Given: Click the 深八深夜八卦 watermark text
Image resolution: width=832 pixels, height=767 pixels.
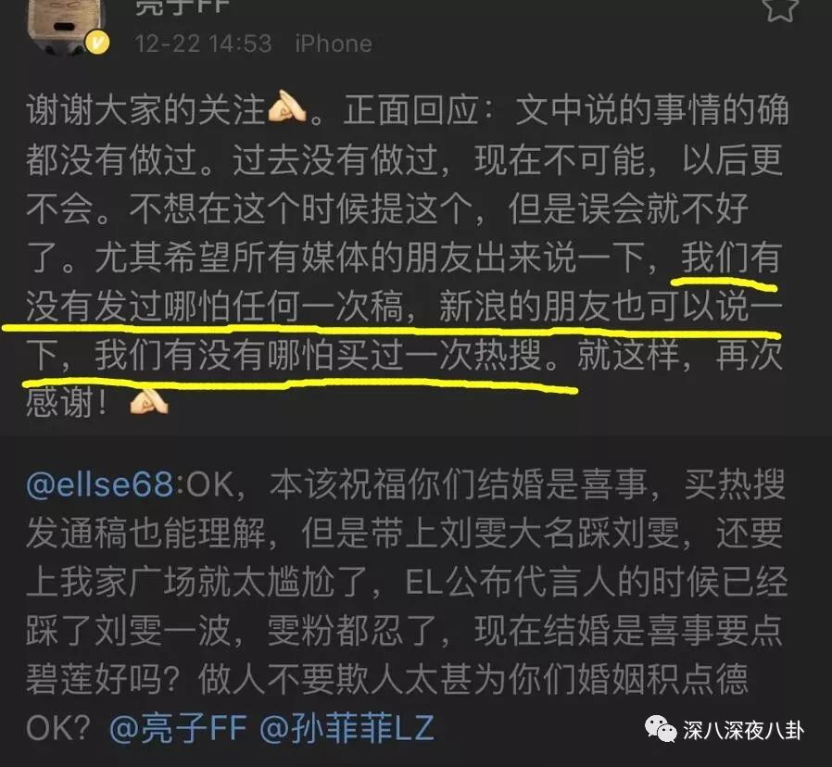Looking at the screenshot, I should (x=743, y=731).
